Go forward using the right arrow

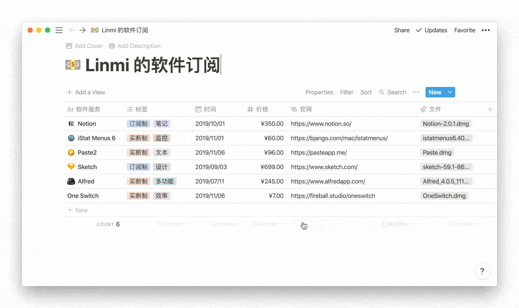[x=83, y=30]
